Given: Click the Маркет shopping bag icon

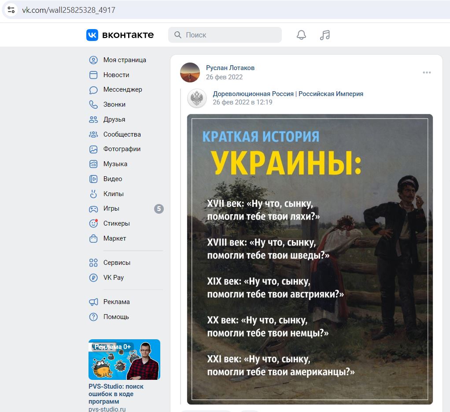Looking at the screenshot, I should (93, 238).
